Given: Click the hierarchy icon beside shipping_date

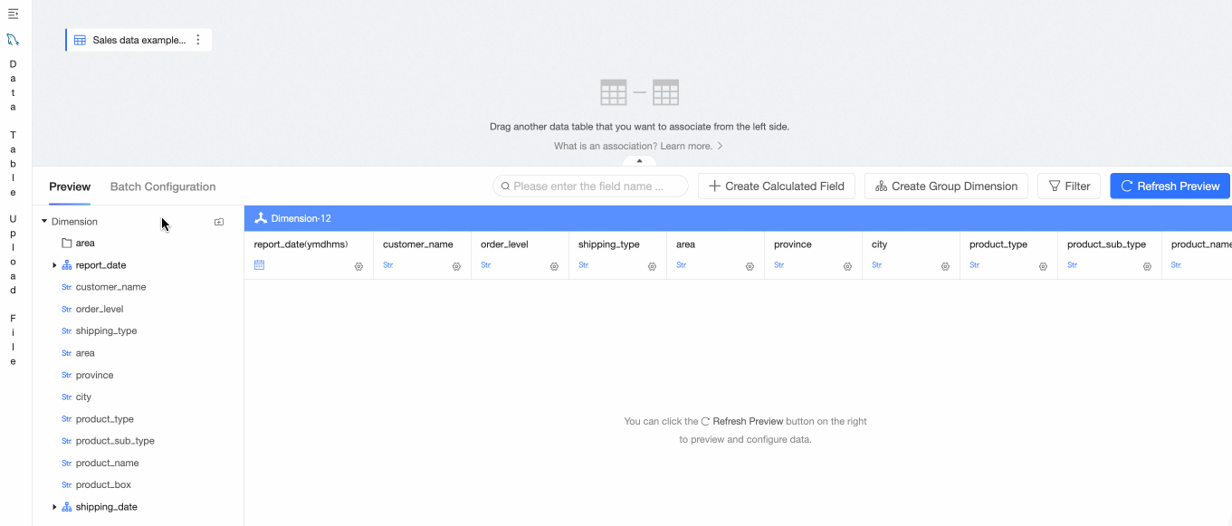Looking at the screenshot, I should (67, 507).
